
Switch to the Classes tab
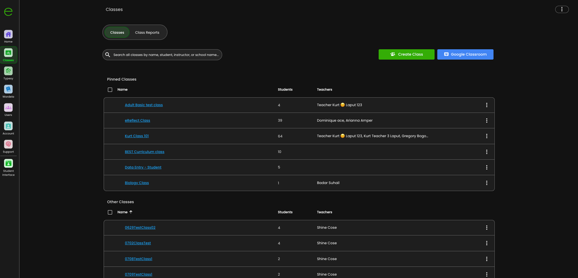pos(117,32)
